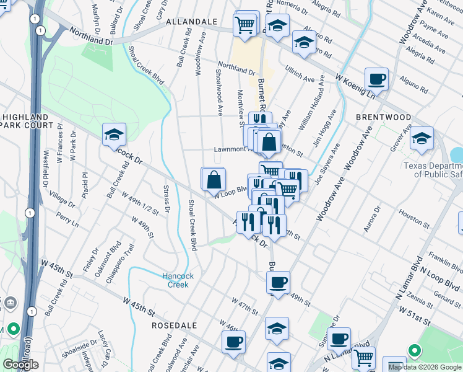Click the Map data ©2026 Google attribution
This screenshot has width=463, height=372.
(x=425, y=367)
